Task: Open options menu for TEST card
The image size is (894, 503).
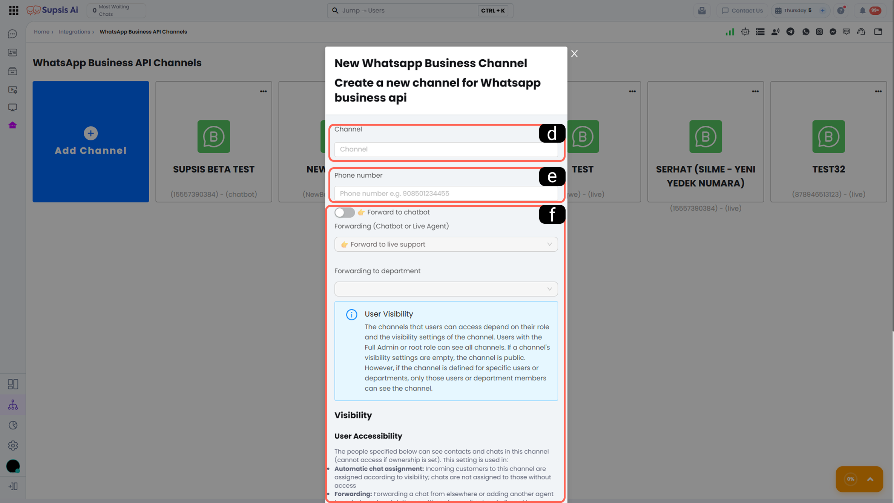Action: coord(632,91)
